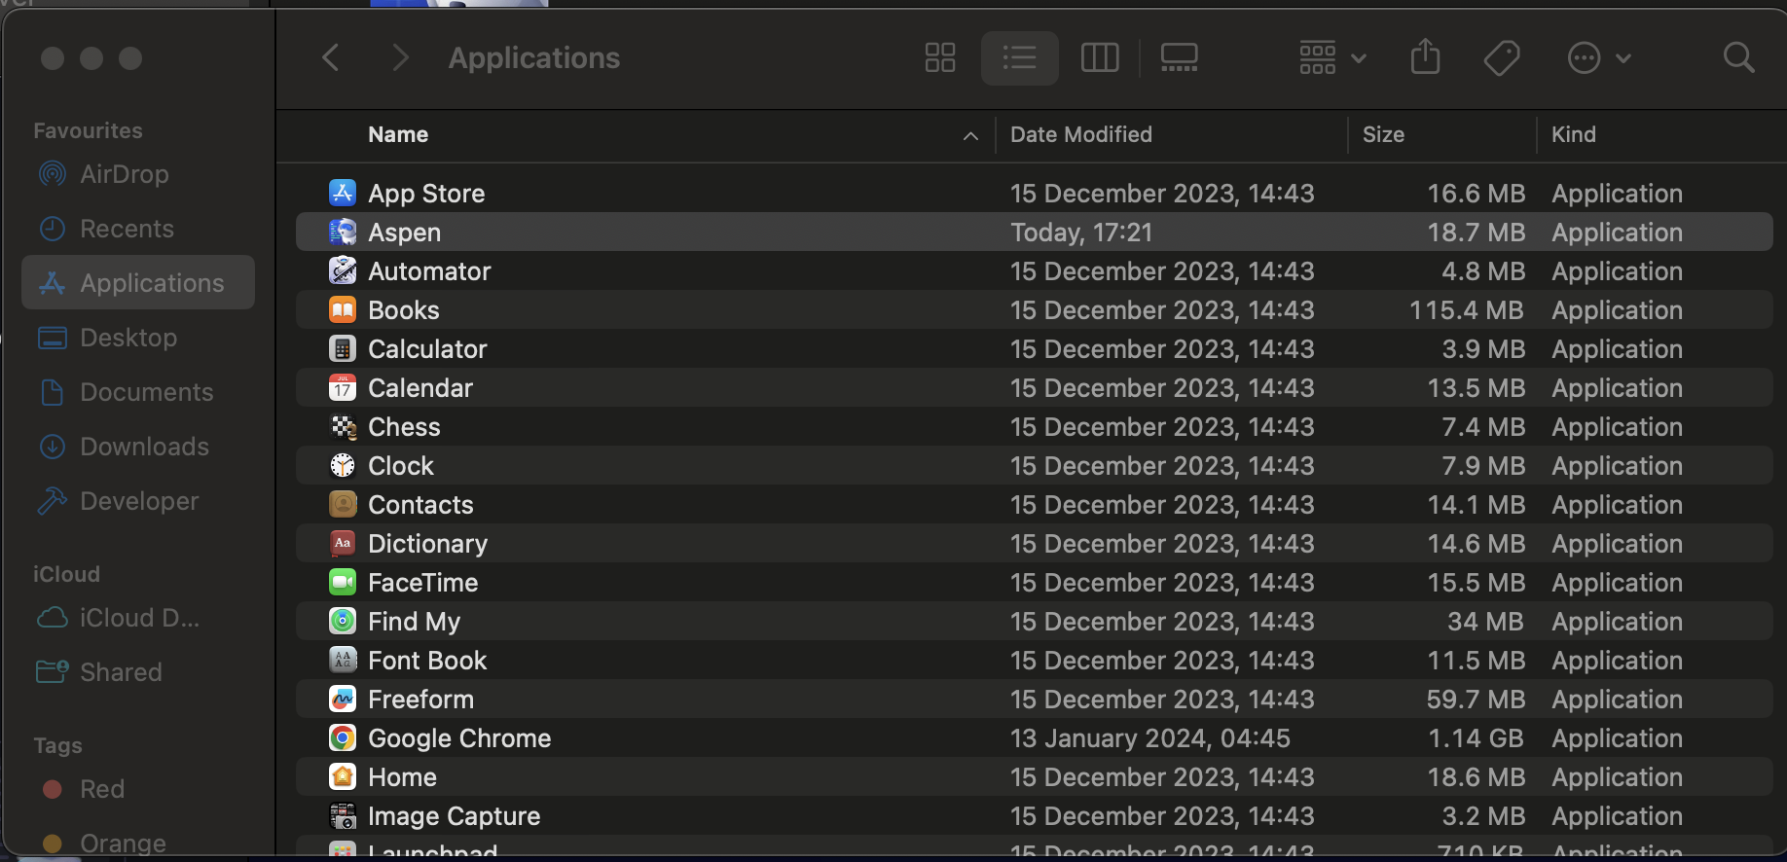Switch to icon grid view
The width and height of the screenshot is (1787, 862).
pos(940,58)
